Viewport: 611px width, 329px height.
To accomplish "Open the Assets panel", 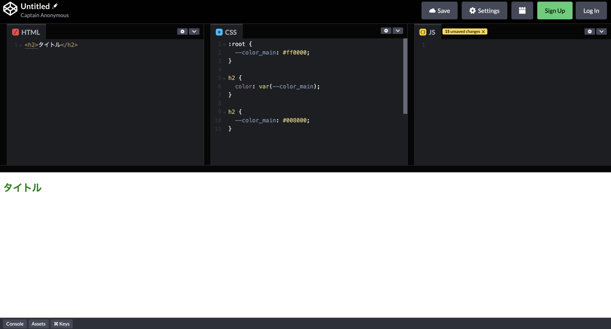I will tap(39, 324).
